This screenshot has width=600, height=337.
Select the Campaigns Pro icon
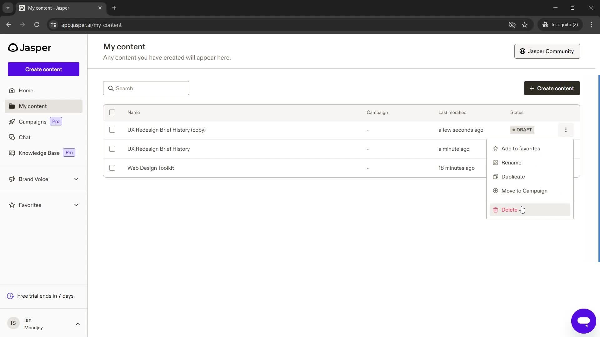click(x=12, y=122)
